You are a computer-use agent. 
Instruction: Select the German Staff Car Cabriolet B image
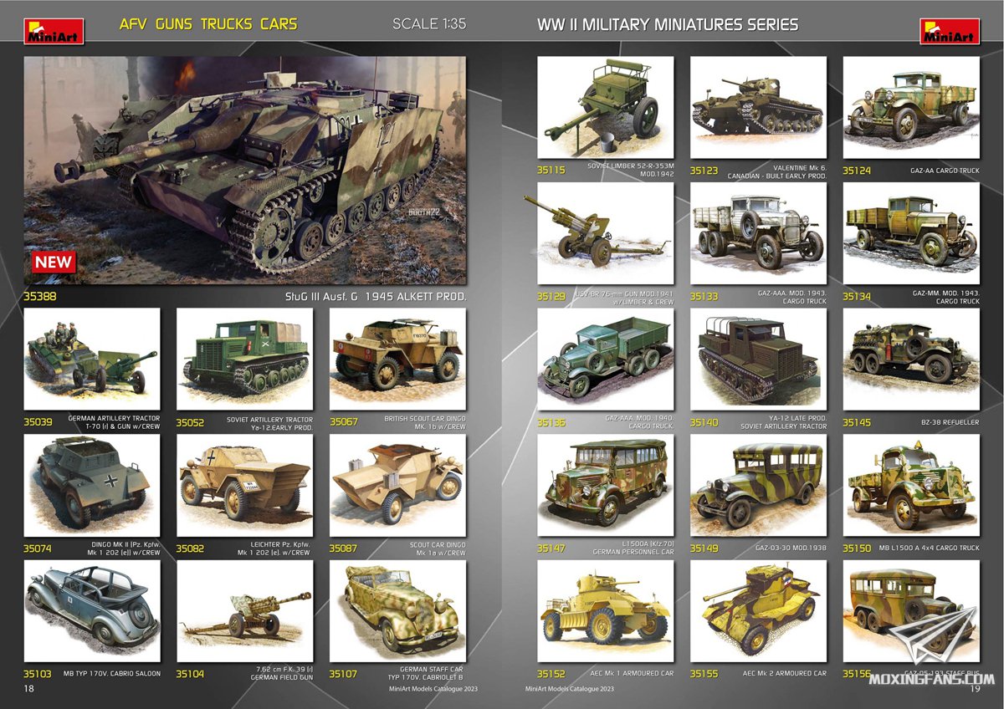point(398,612)
